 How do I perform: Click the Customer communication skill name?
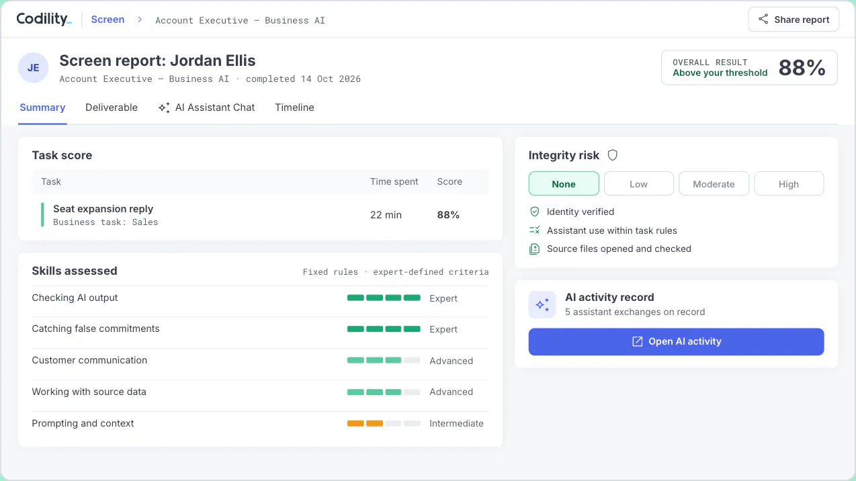89,360
